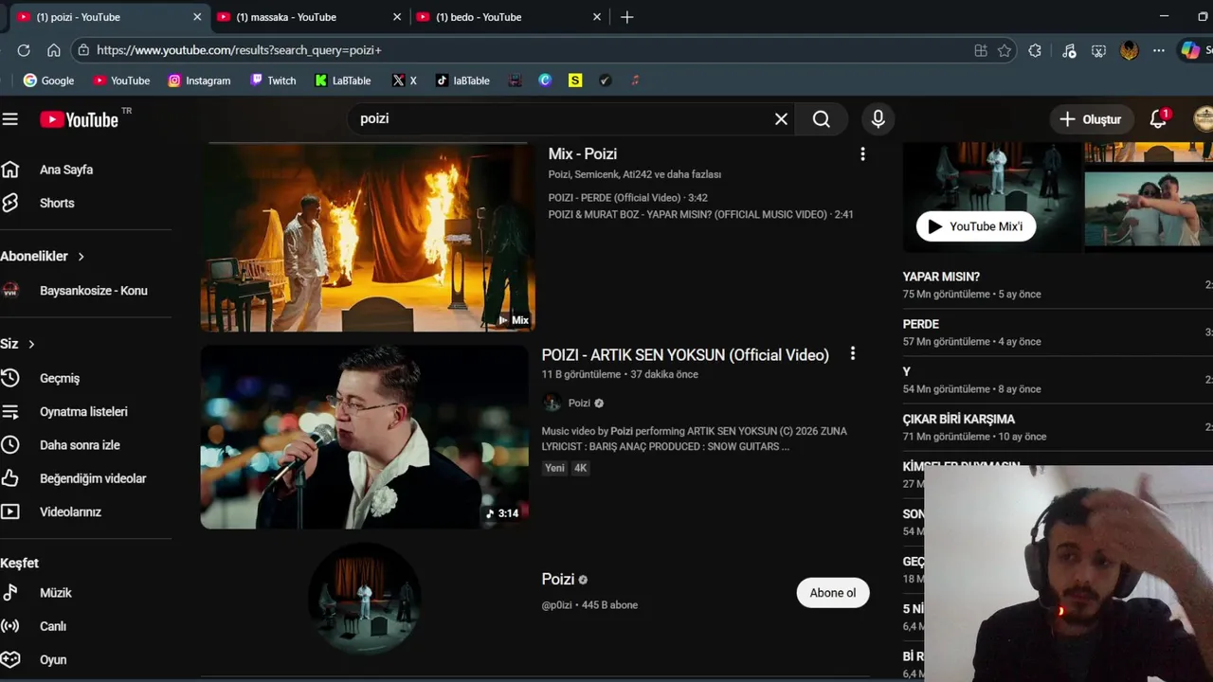Select YAPAR MISIN? in the side list
Image resolution: width=1213 pixels, height=682 pixels.
(x=941, y=277)
